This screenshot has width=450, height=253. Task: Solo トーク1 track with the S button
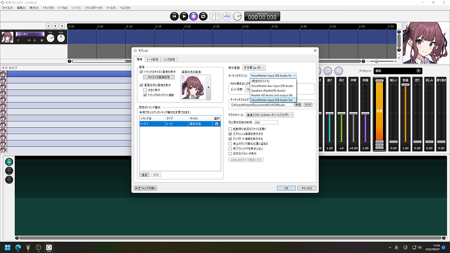[34, 40]
